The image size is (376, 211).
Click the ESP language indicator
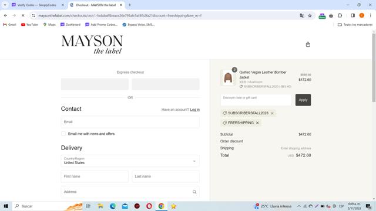tap(341, 206)
